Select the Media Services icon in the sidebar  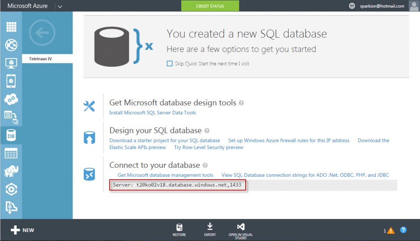tap(11, 189)
